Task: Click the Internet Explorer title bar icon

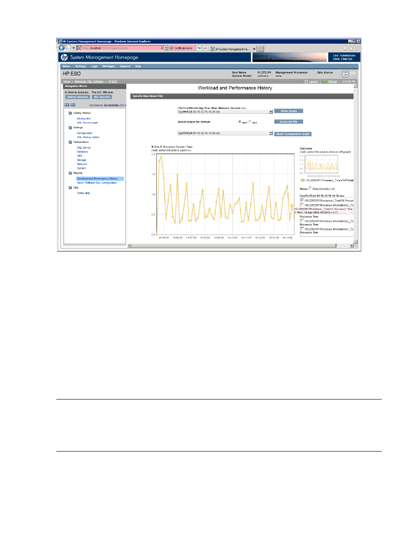Action: click(x=60, y=41)
